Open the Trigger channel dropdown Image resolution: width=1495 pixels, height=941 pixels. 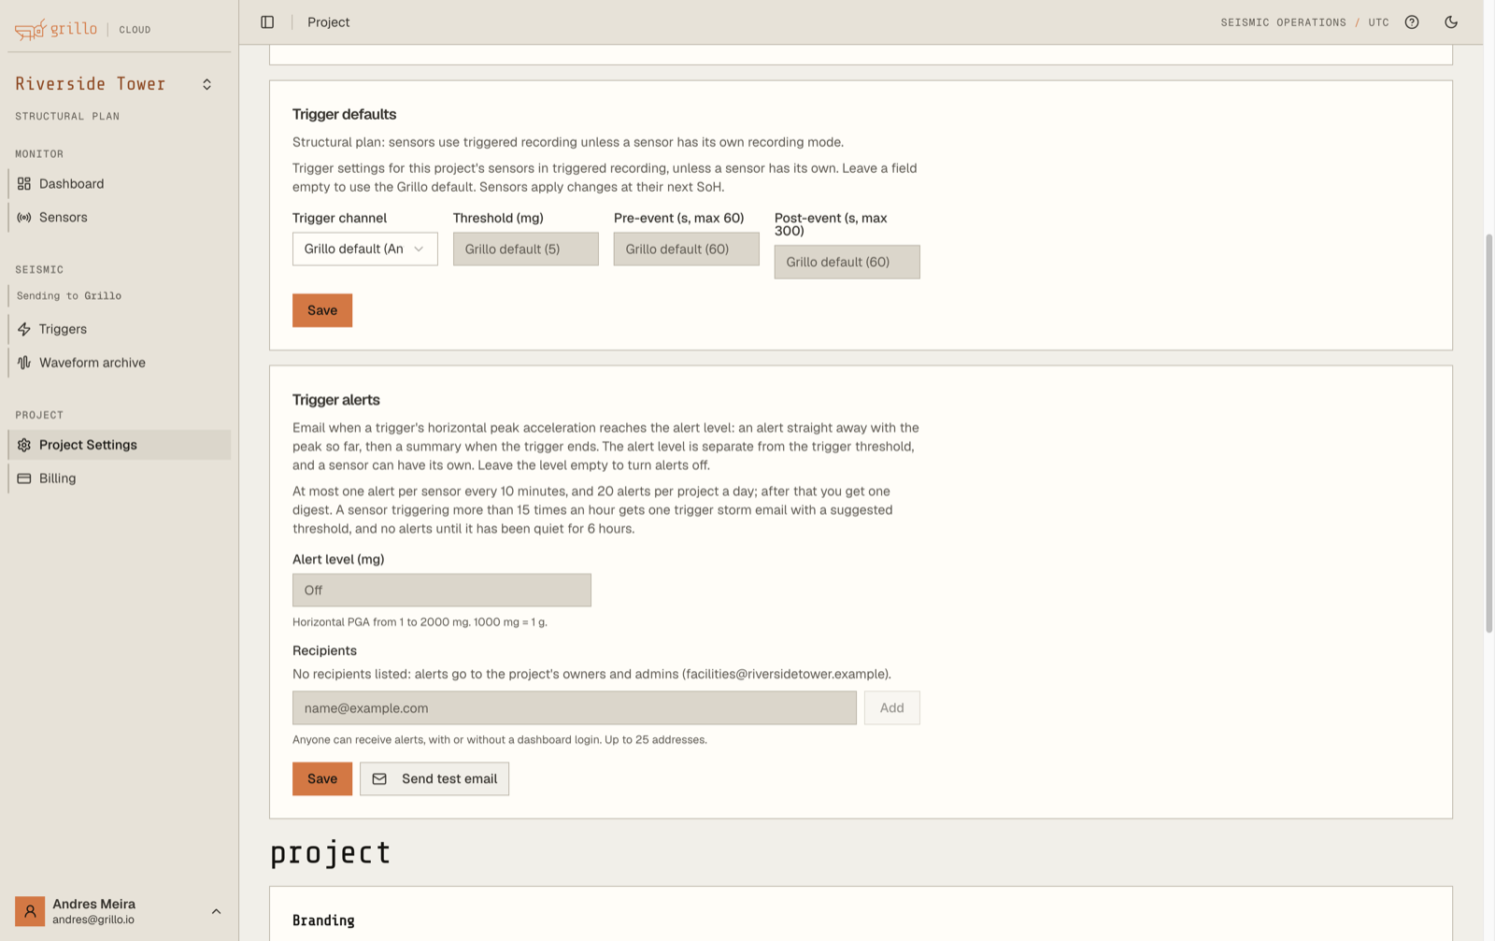(364, 249)
